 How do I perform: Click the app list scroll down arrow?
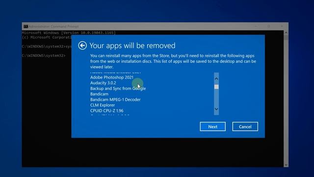point(216,109)
